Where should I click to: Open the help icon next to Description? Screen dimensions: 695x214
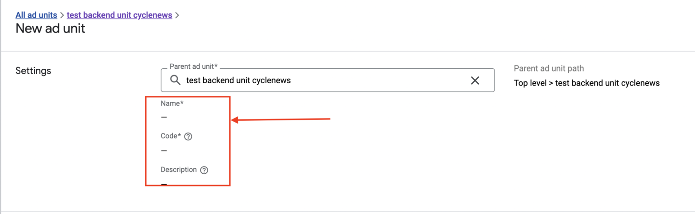(x=204, y=170)
